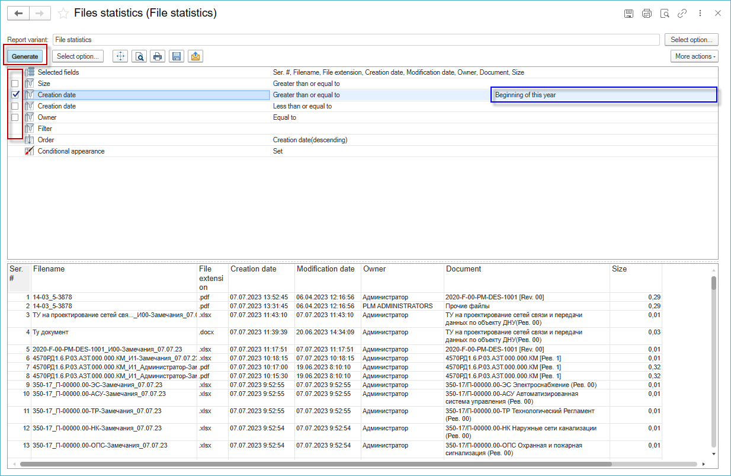The image size is (731, 476).
Task: Select the Conditional appearance row
Action: (71, 151)
